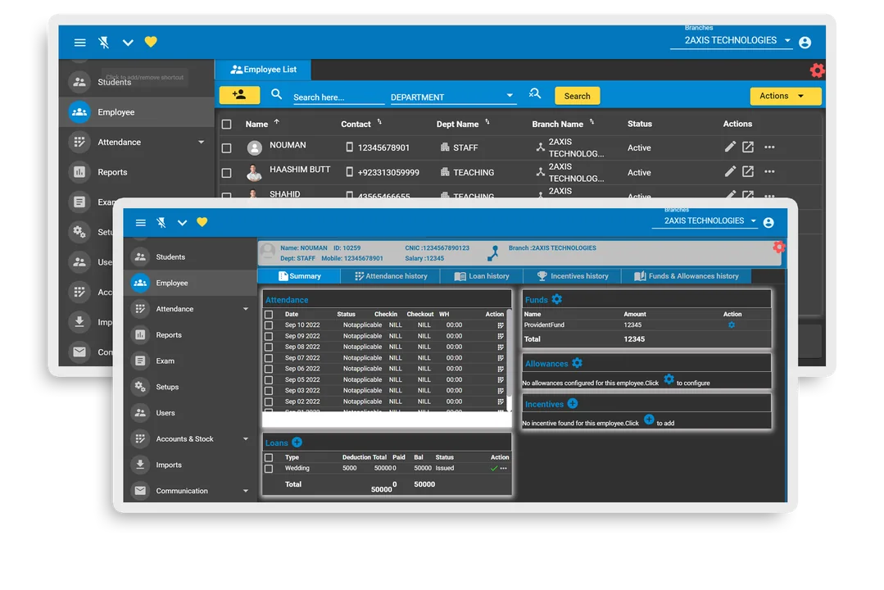Click red settings gear in Employee List window
Image resolution: width=884 pixels, height=590 pixels.
(816, 70)
